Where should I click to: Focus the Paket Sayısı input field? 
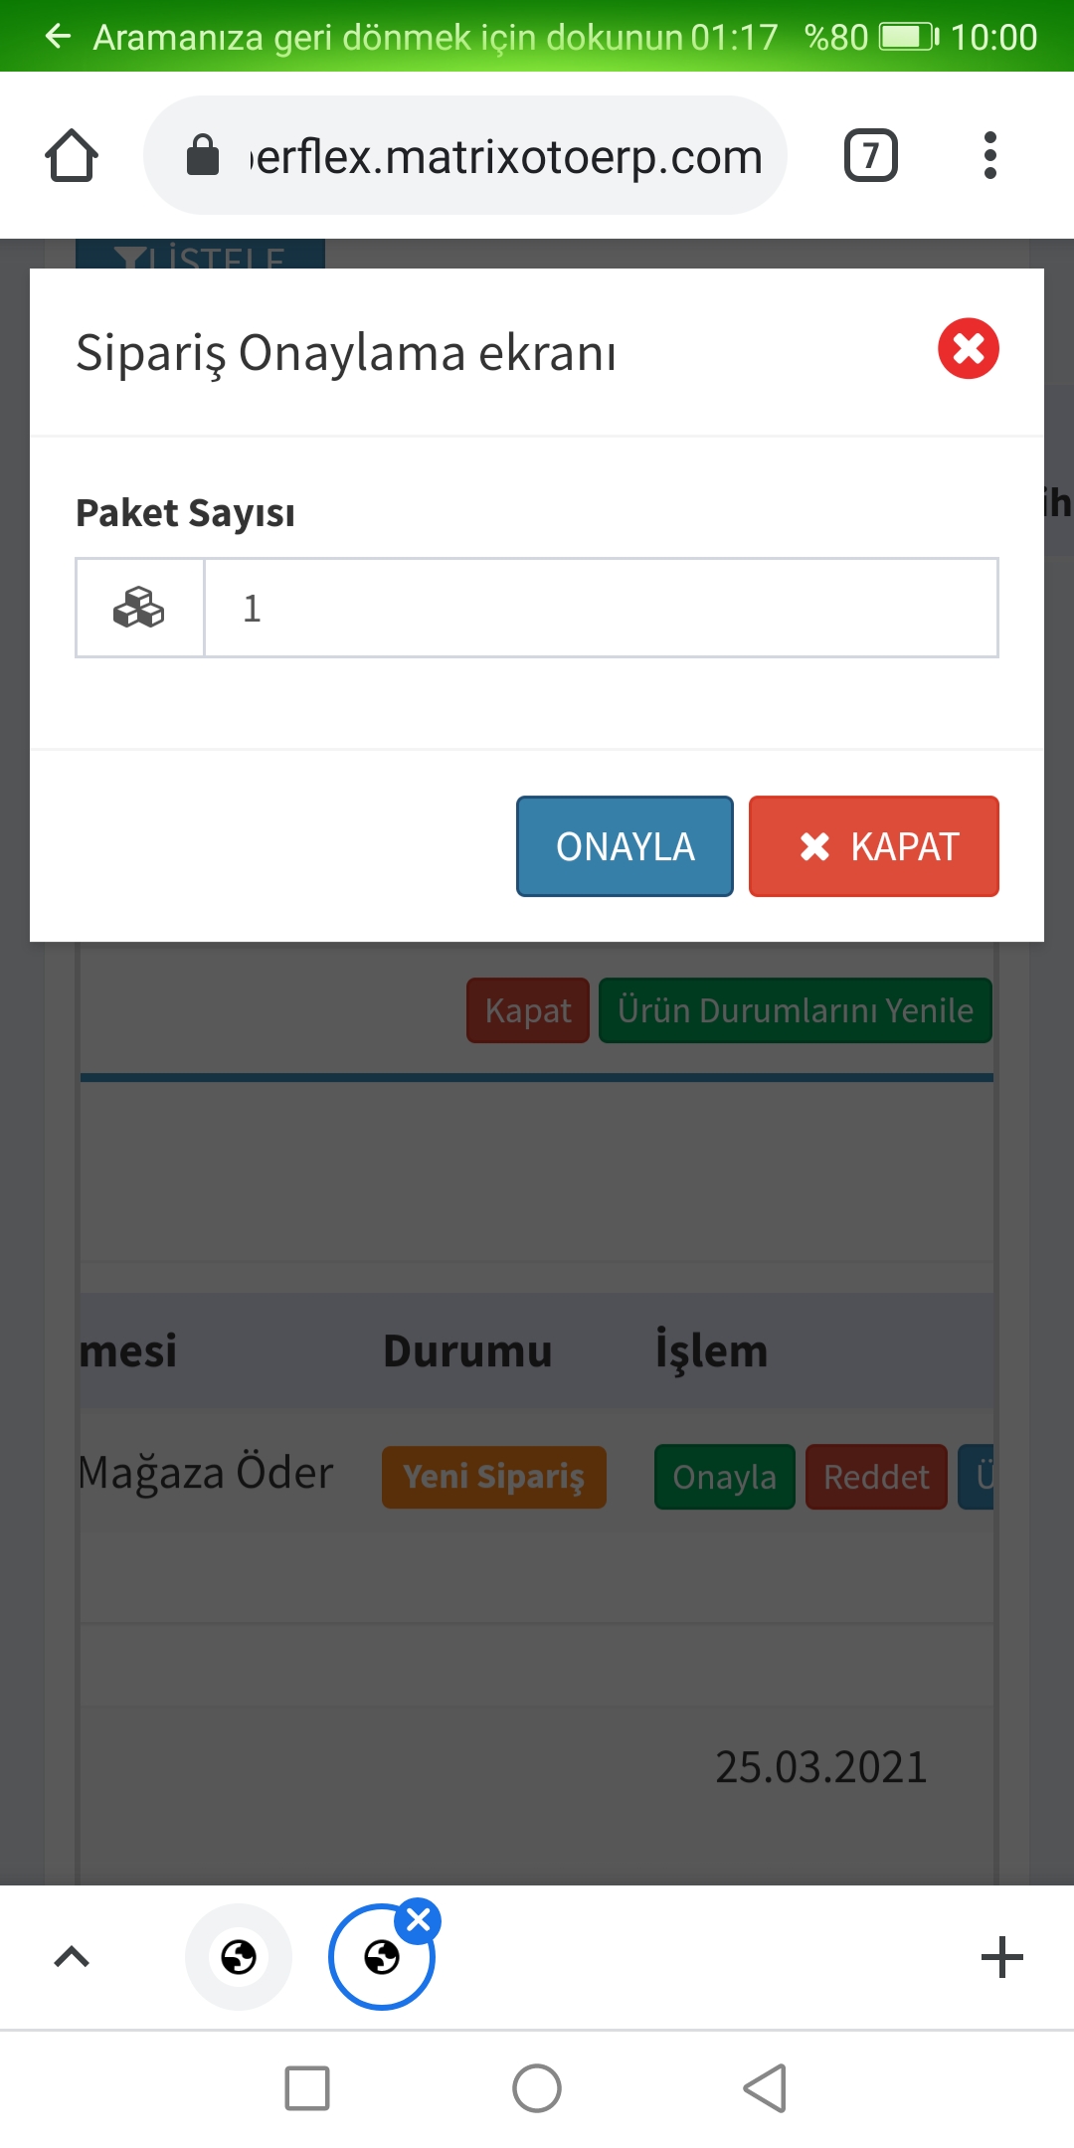click(x=601, y=608)
